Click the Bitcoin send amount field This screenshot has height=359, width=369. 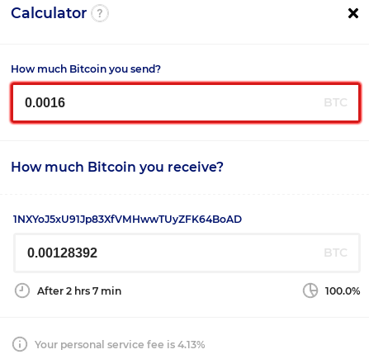click(186, 102)
